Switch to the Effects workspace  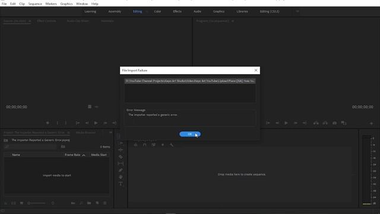177,11
